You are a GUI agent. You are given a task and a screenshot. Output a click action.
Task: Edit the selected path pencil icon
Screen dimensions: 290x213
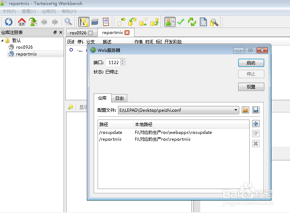click(256, 134)
